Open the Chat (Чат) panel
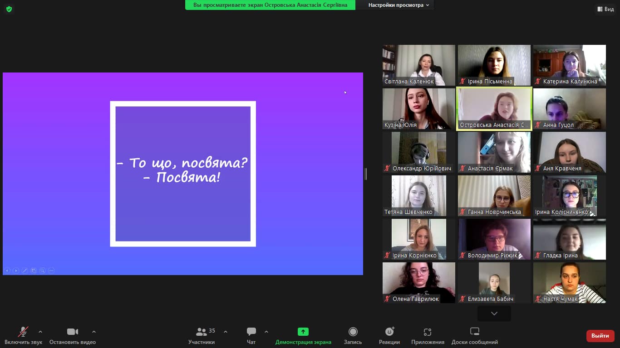This screenshot has height=348, width=620. pos(251,332)
